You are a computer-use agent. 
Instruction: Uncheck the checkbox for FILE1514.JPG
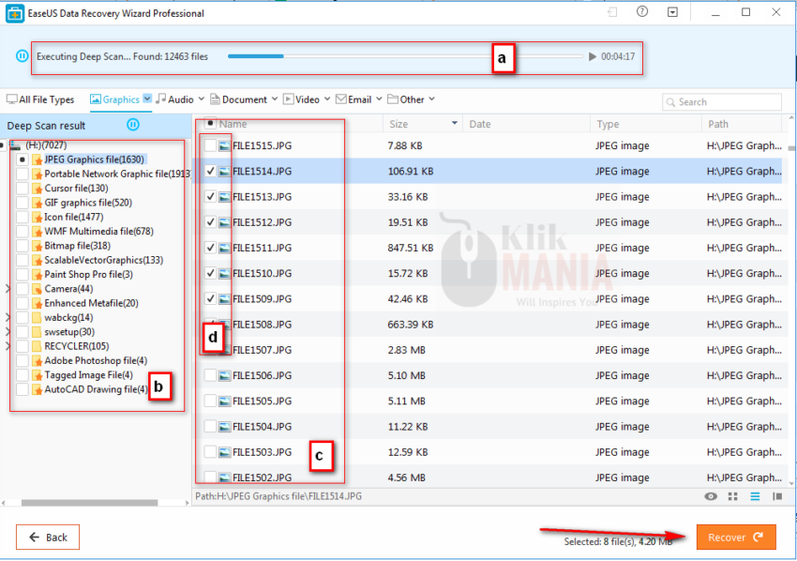tap(208, 171)
